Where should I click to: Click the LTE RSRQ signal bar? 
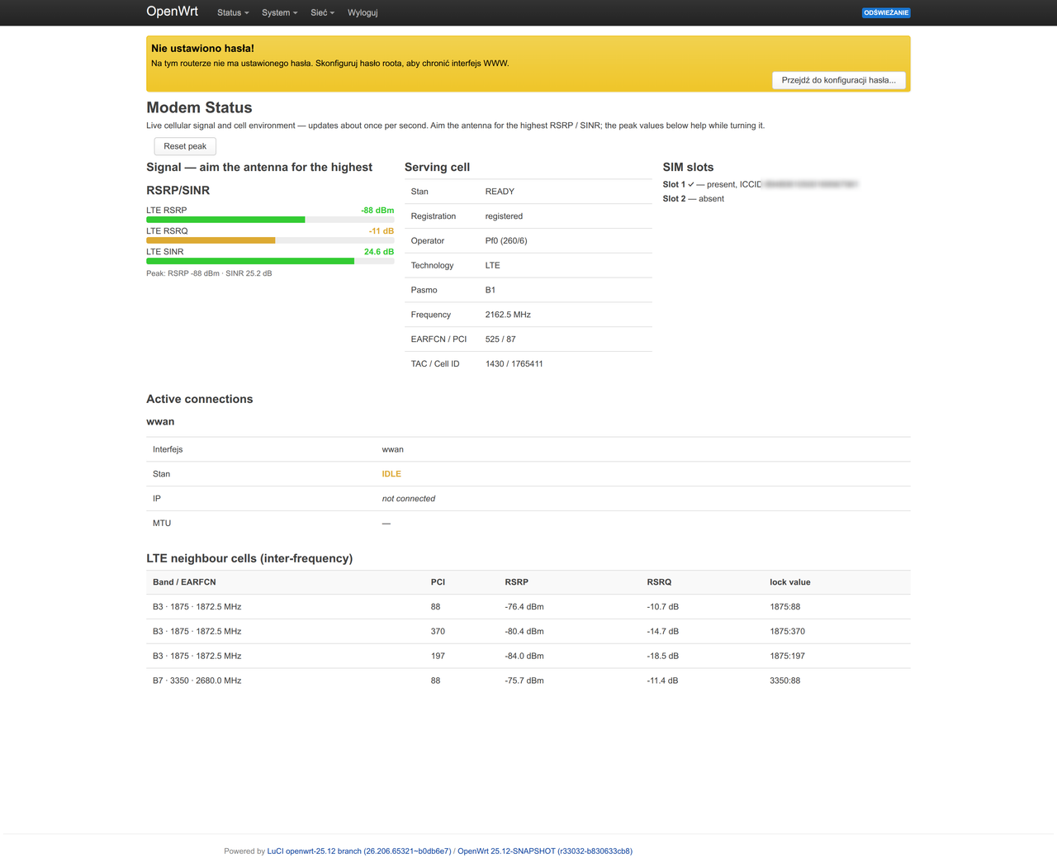(x=270, y=240)
